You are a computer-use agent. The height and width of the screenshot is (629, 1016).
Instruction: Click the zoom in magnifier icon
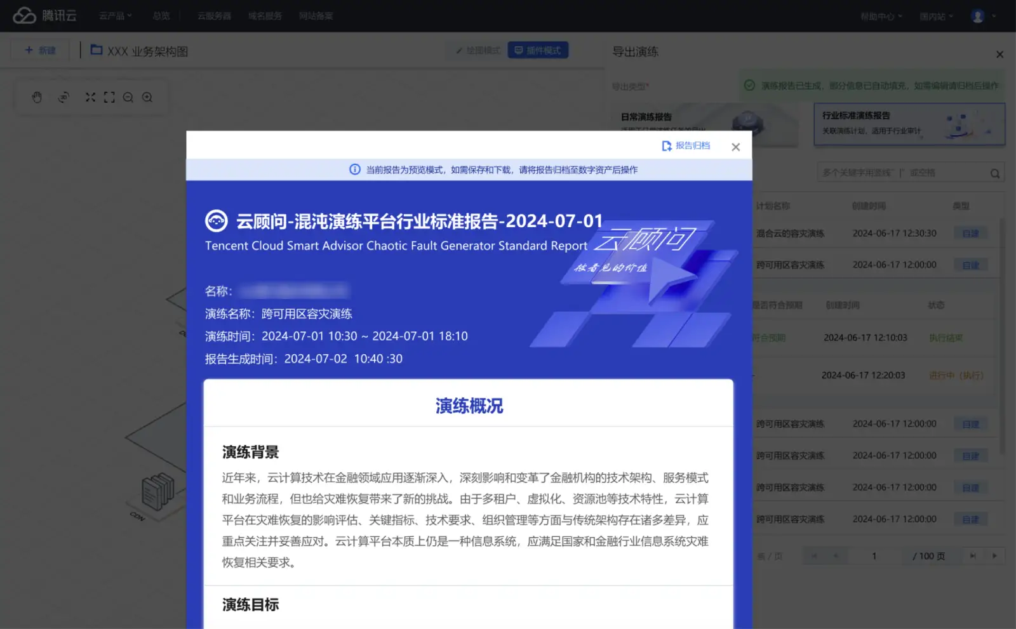click(147, 97)
